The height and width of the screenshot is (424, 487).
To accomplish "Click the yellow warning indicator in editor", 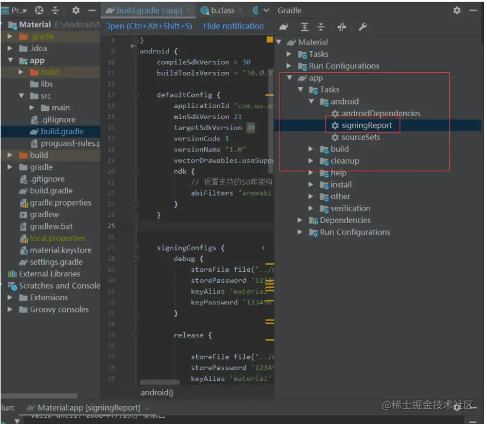I will 270,39.
